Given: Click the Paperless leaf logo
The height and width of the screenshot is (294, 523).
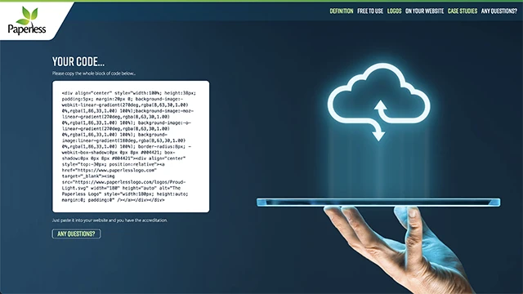Looking at the screenshot, I should (x=27, y=20).
